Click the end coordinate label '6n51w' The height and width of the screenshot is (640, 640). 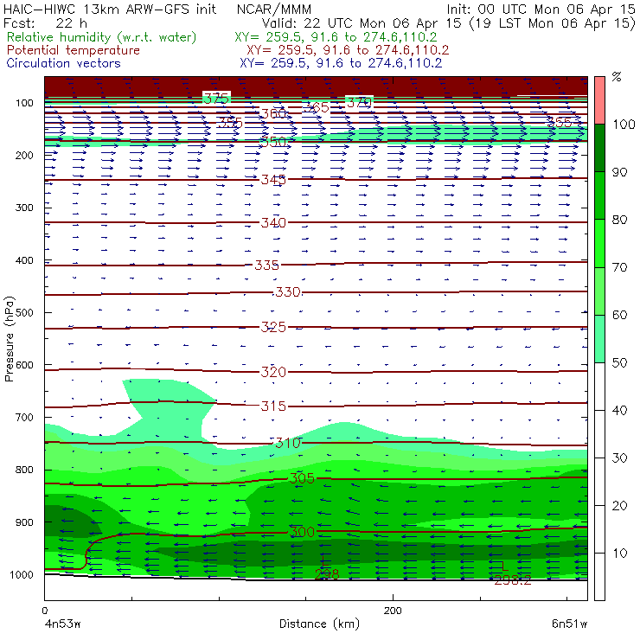point(569,624)
